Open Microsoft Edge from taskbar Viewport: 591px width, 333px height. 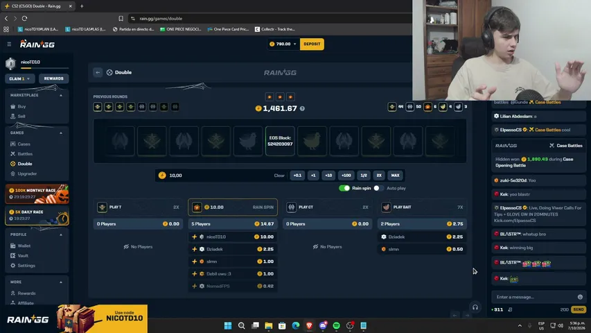(295, 325)
